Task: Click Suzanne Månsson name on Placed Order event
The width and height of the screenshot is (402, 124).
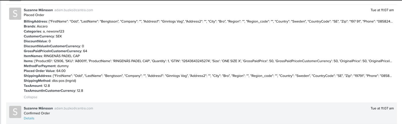Action: point(38,10)
